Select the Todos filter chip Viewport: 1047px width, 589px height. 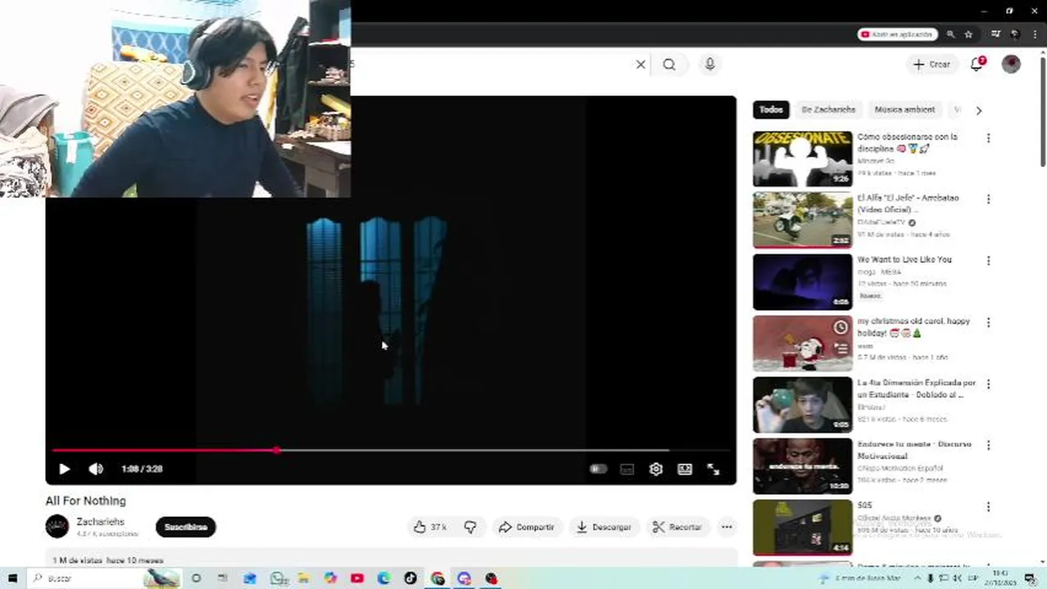pos(771,110)
